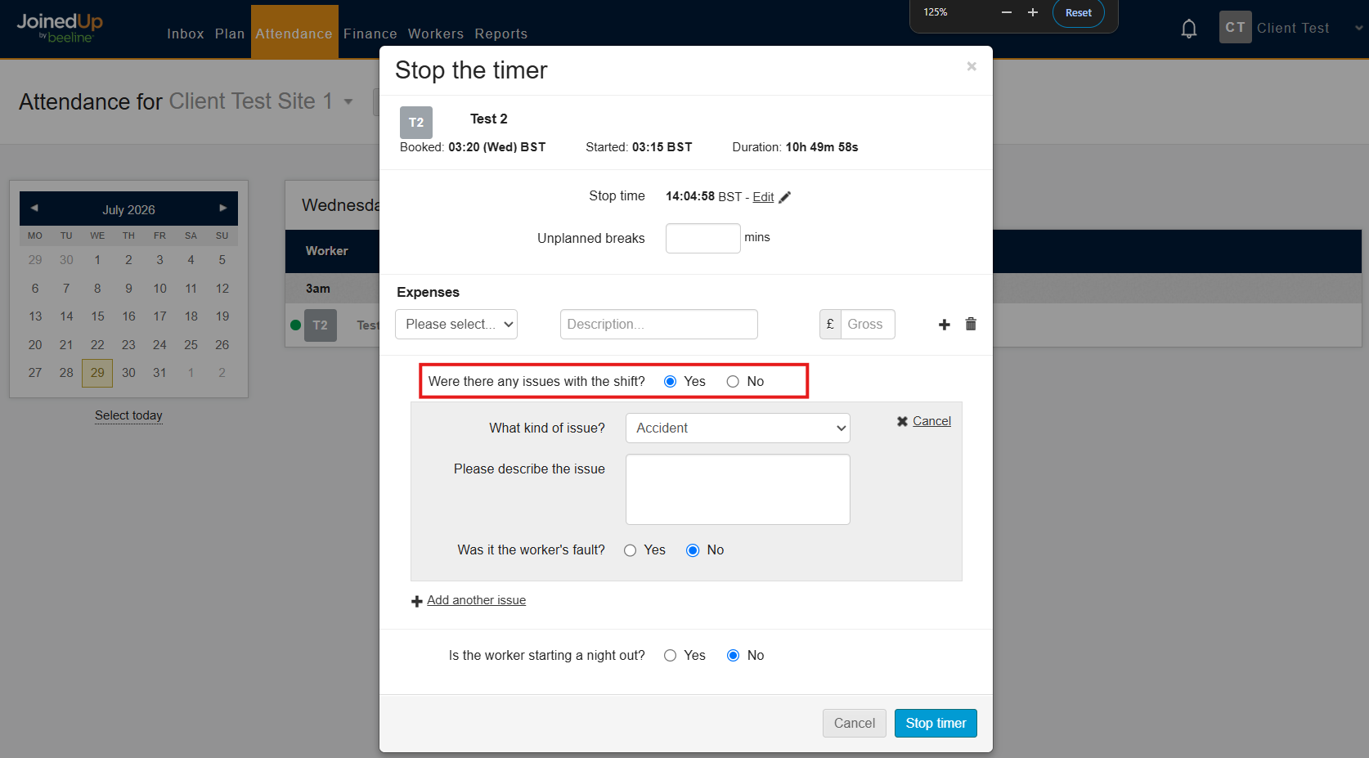Click the Add another issue link
The image size is (1369, 758).
pos(476,600)
